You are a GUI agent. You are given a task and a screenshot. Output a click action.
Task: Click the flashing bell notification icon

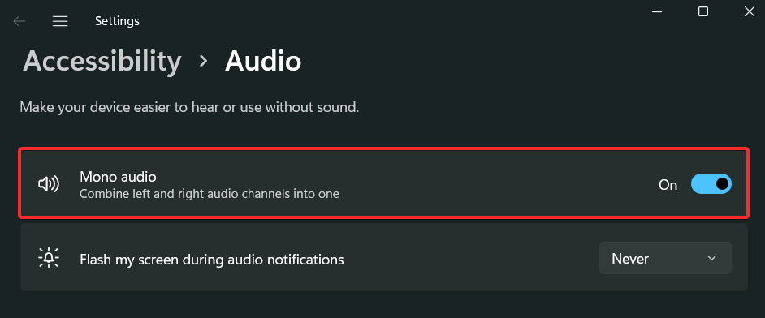48,258
